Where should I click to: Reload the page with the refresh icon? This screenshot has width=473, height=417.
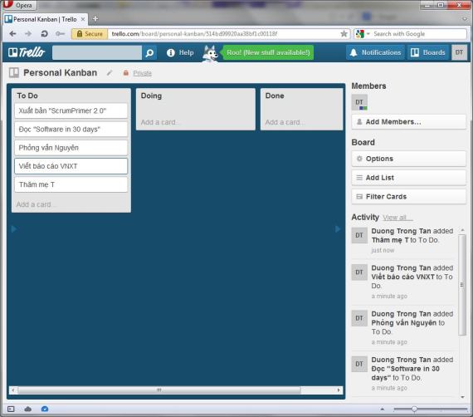44,33
